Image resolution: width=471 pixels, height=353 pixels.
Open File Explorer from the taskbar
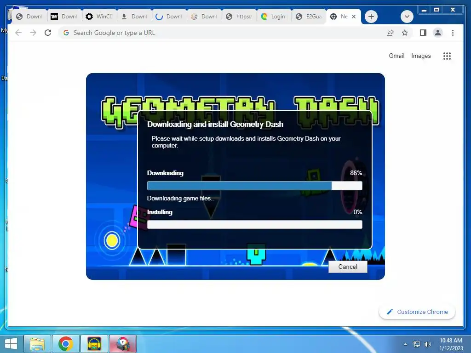(37, 344)
